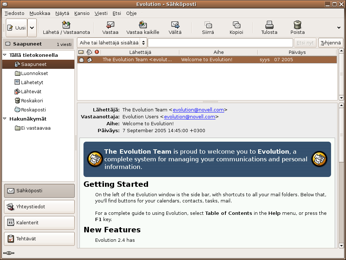Image resolution: width=346 pixels, height=260 pixels.
Task: Click the Tulosta print icon
Action: coord(269,25)
